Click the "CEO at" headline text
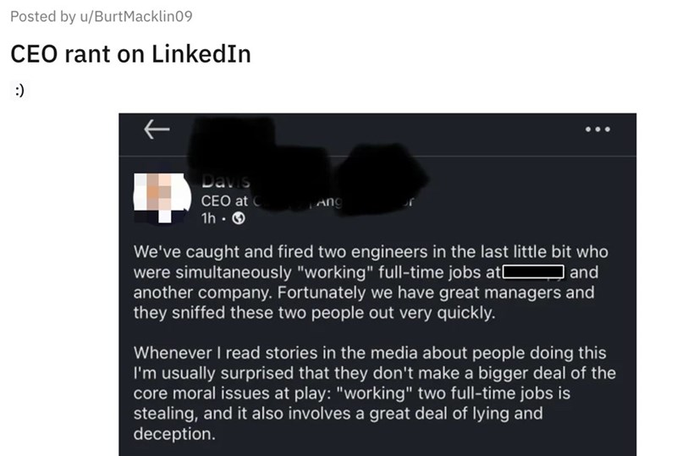 pyautogui.click(x=224, y=201)
